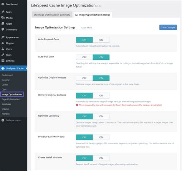Click the Users person icon
This screenshot has height=171, width=182.
point(3,49)
